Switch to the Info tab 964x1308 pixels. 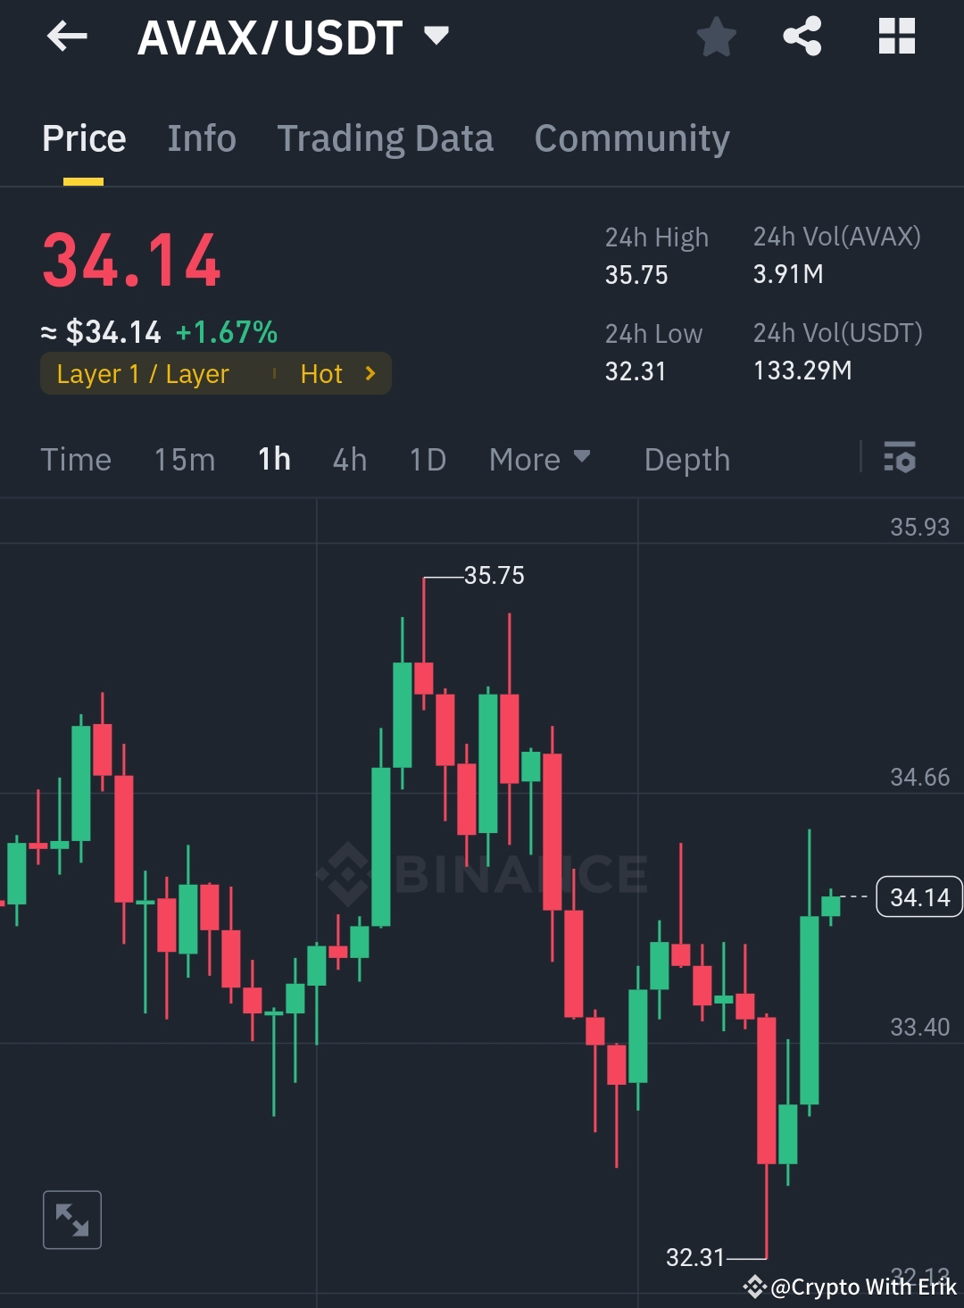(201, 137)
